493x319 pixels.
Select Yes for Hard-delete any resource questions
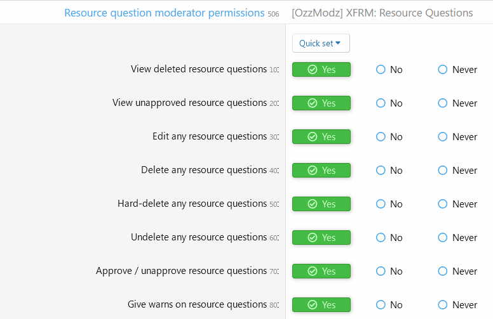pos(321,204)
